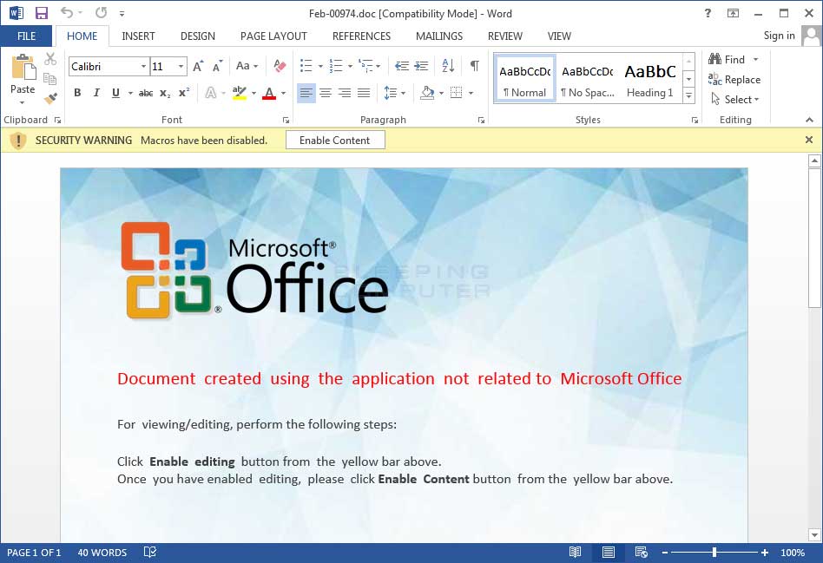Switch to the DESIGN tab
Image resolution: width=823 pixels, height=563 pixels.
click(197, 36)
